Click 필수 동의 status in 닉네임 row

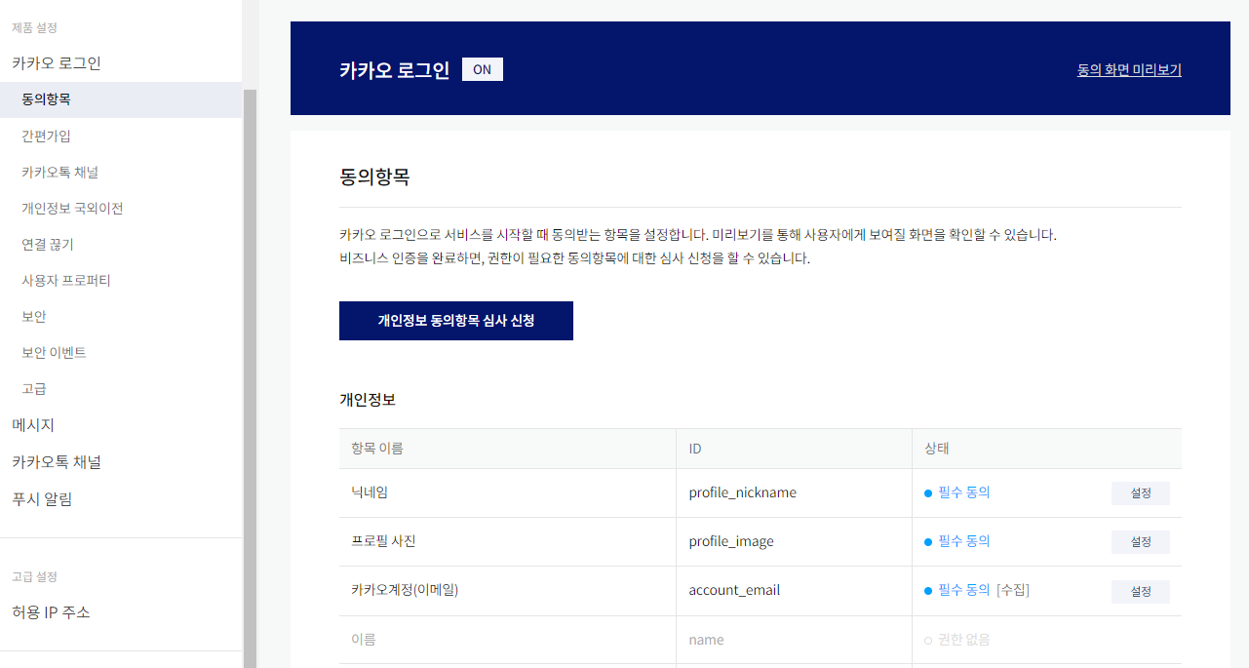click(x=963, y=492)
